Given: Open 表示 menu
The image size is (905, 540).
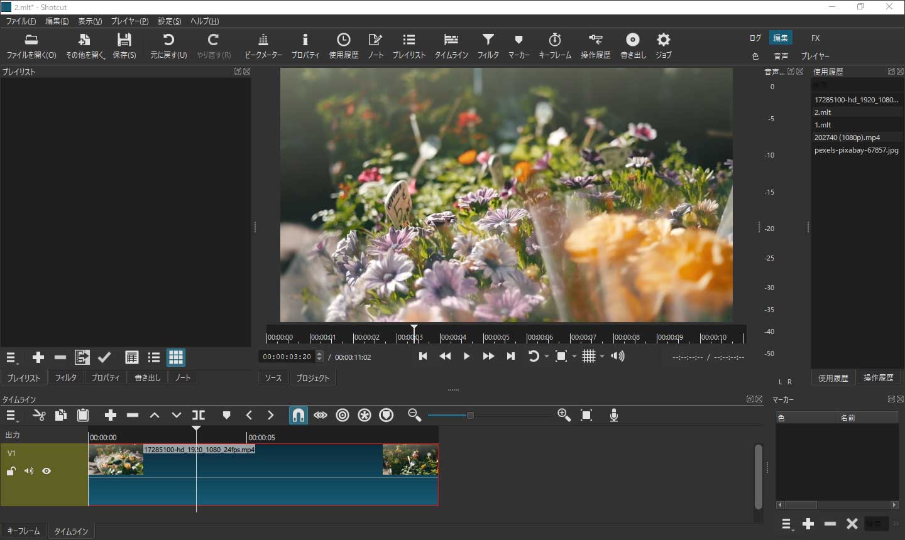Looking at the screenshot, I should click(90, 21).
